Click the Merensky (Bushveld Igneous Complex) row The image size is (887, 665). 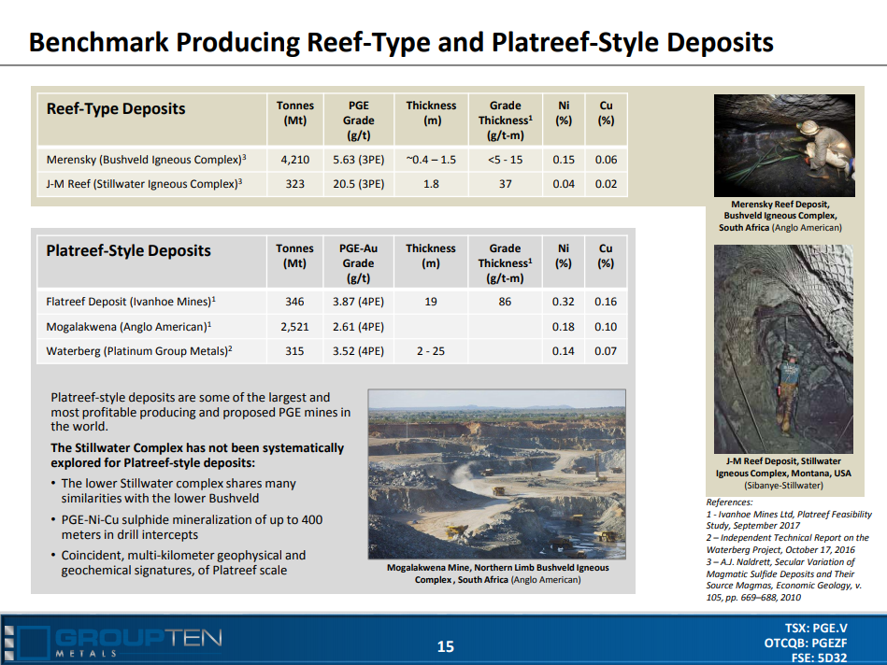click(333, 160)
